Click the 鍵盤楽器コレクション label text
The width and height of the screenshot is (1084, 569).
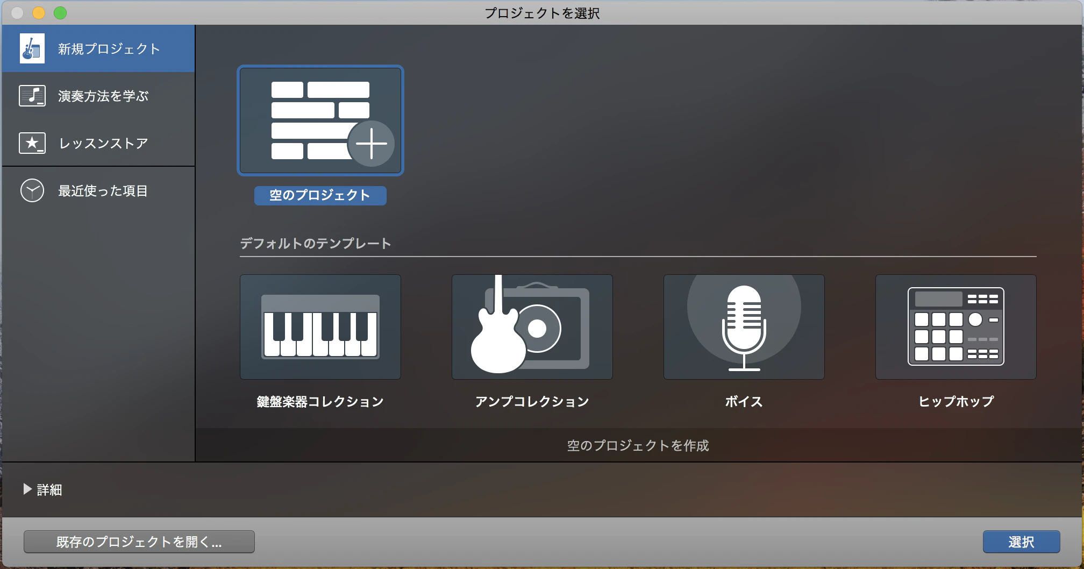[x=320, y=402]
